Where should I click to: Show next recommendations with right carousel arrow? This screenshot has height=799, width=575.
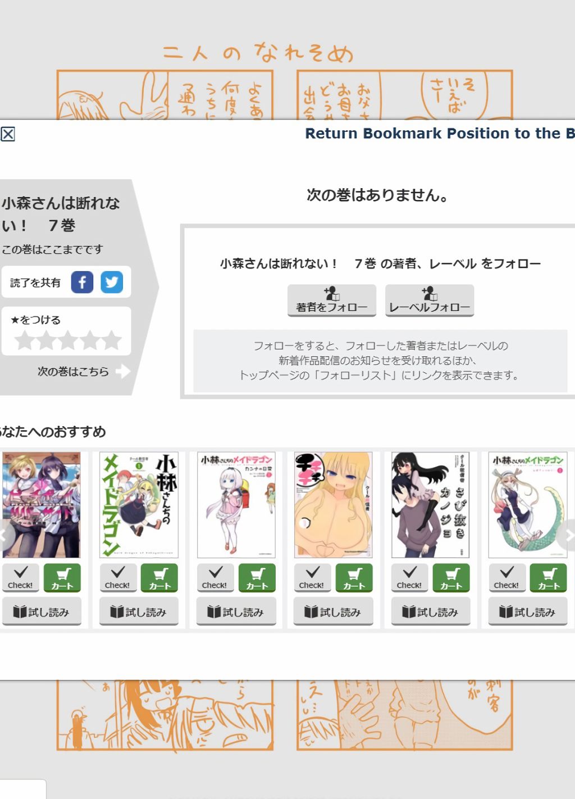click(567, 536)
